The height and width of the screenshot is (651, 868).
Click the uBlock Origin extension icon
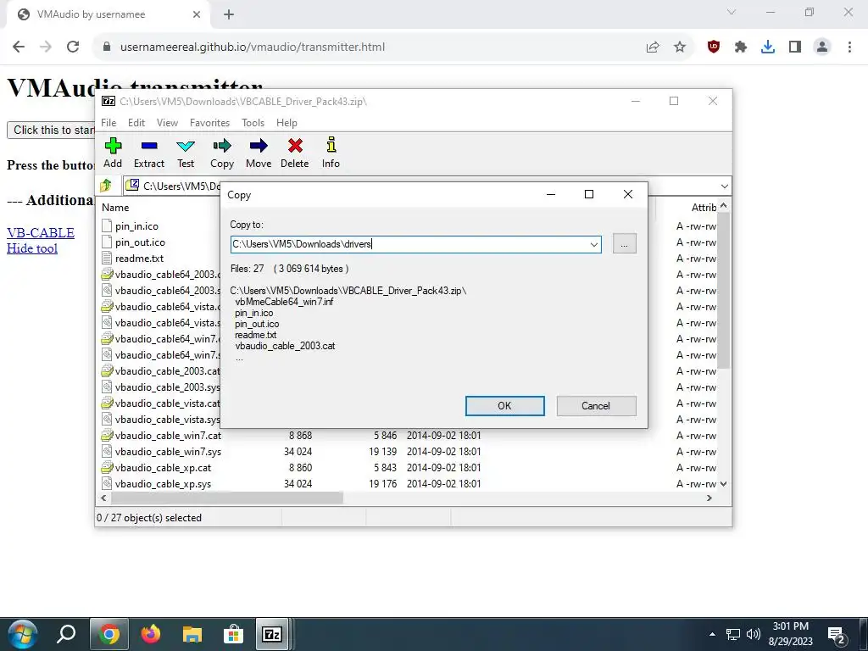coord(714,47)
